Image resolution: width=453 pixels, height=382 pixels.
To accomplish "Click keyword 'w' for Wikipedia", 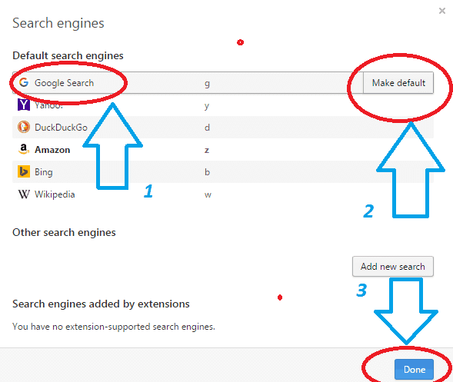I will click(x=208, y=195).
